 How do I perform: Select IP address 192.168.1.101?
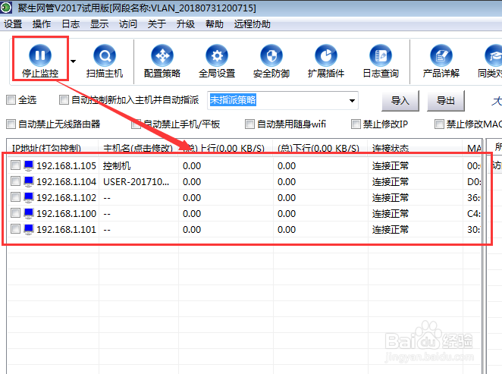(x=66, y=230)
